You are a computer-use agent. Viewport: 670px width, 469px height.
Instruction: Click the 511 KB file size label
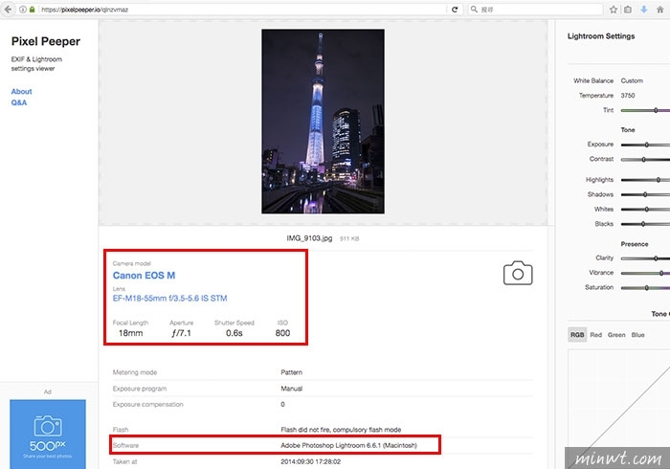(349, 238)
